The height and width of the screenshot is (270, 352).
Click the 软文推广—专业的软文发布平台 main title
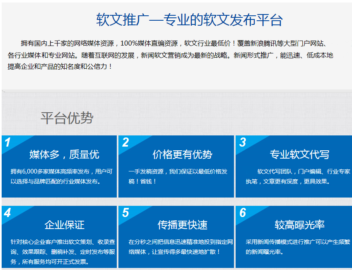[189, 20]
